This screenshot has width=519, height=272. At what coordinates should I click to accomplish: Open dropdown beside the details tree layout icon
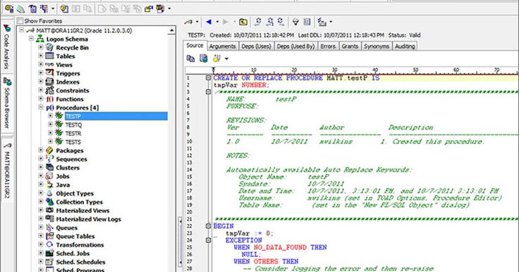pos(331,22)
